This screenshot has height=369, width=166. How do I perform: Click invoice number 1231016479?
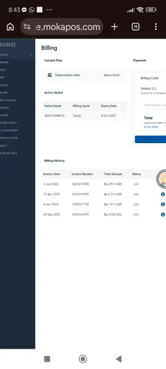(80, 214)
